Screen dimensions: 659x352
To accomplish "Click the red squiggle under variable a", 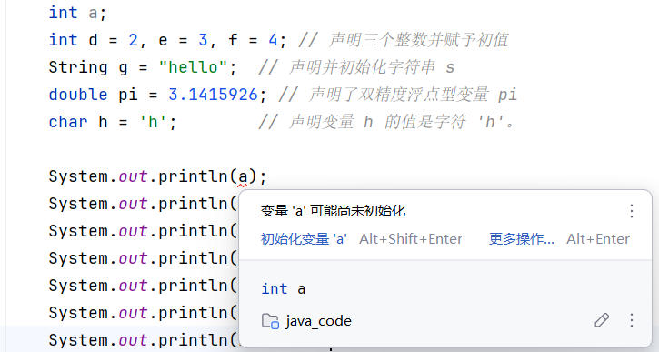I will point(243,185).
